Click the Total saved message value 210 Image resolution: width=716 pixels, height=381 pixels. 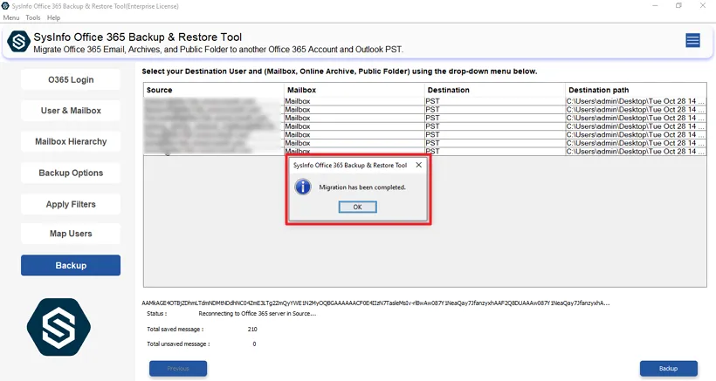[252, 329]
